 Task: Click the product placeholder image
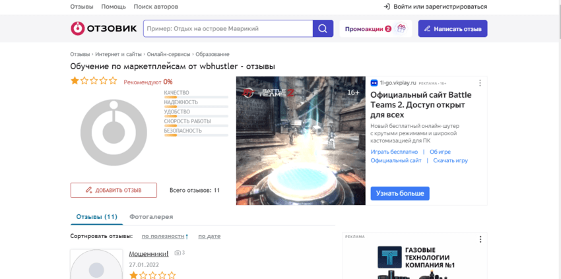coord(114,133)
